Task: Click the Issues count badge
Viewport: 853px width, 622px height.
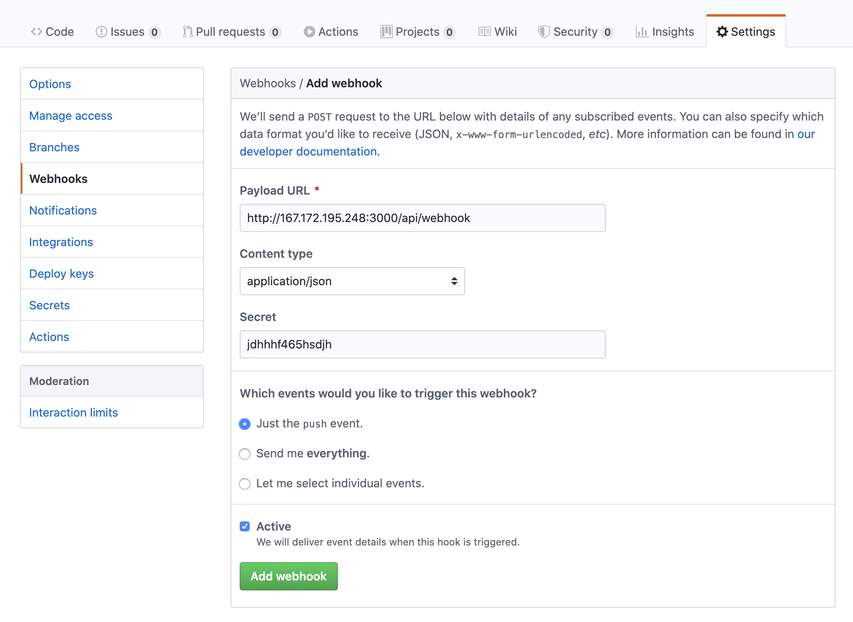Action: point(154,32)
